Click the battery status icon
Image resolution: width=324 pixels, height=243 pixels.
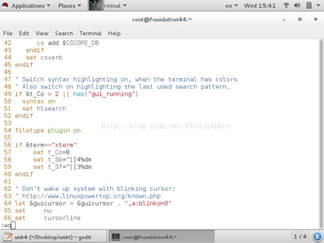(x=309, y=5)
